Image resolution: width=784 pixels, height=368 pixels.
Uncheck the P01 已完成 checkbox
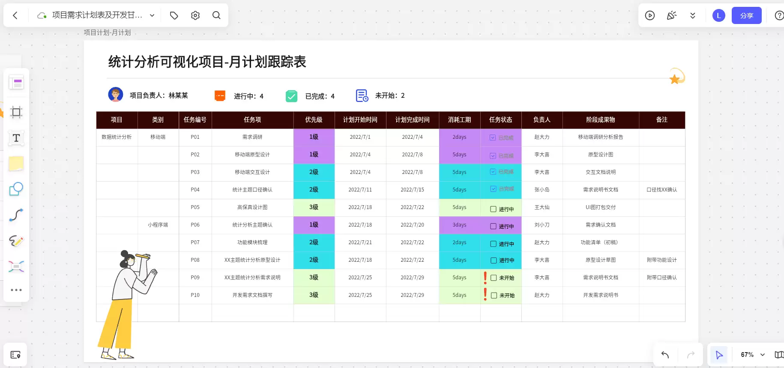point(493,138)
